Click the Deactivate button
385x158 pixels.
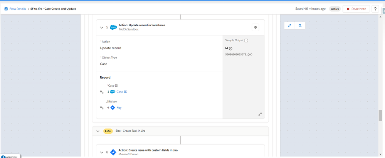click(x=356, y=9)
